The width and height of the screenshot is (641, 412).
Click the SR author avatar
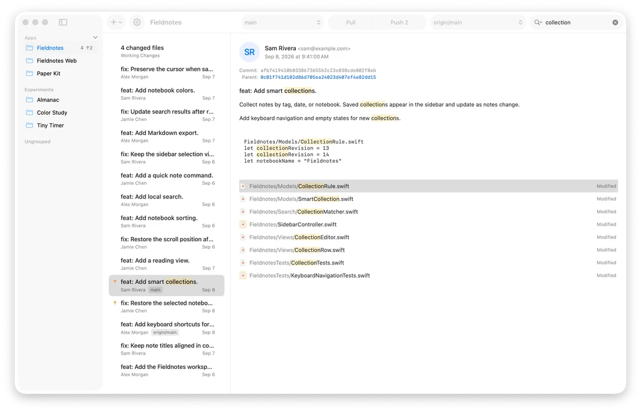point(250,52)
